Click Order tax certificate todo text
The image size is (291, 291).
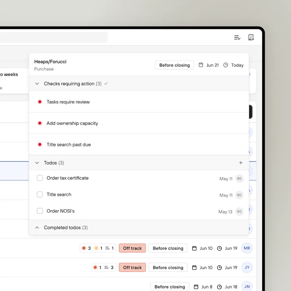[x=68, y=178]
